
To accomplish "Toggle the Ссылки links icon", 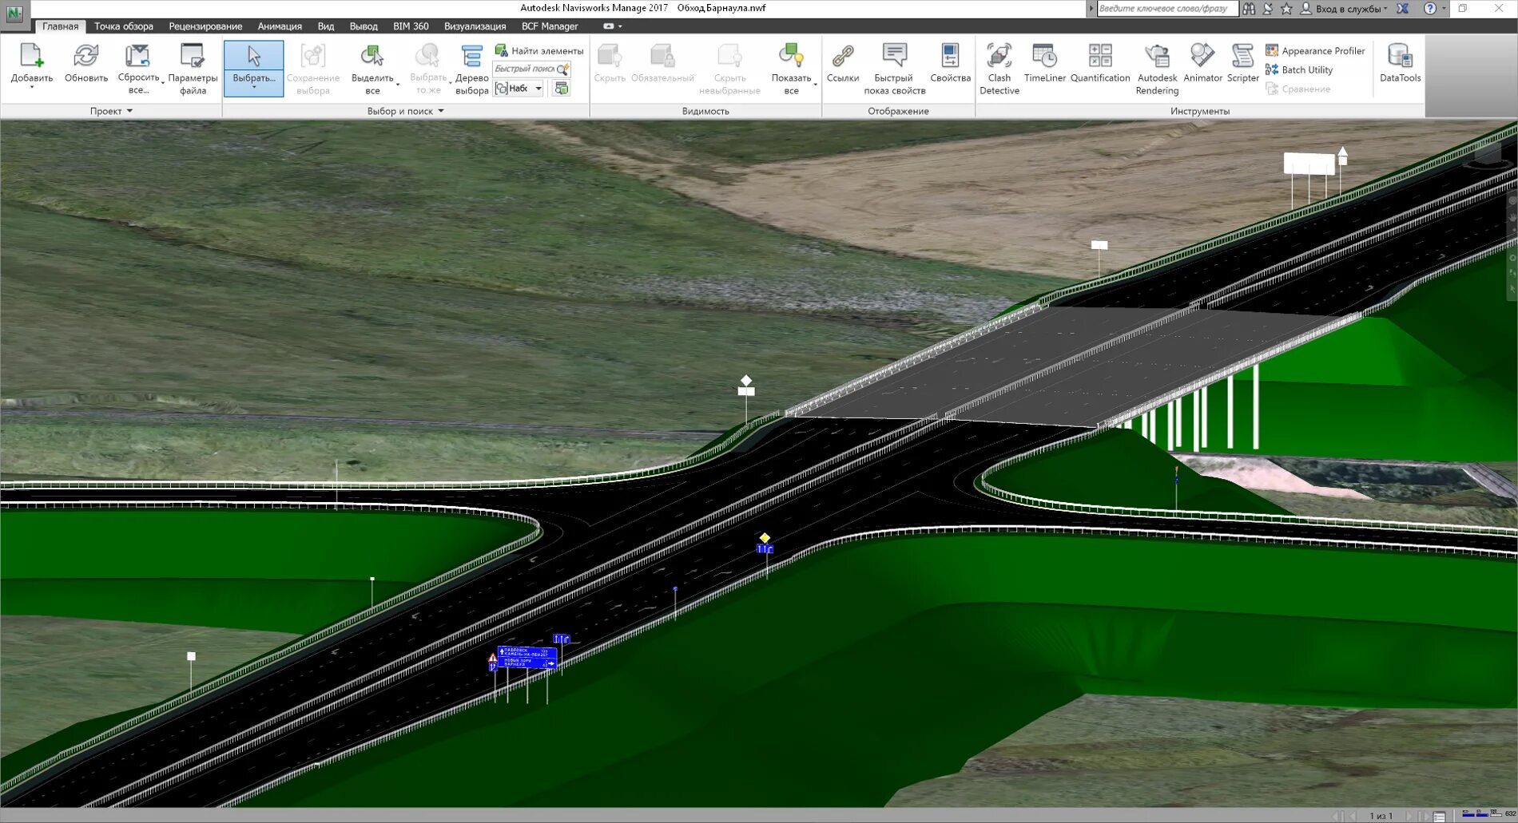I will point(842,56).
